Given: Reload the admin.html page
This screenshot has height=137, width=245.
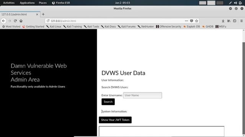Looking at the screenshot, I should coord(15,21).
